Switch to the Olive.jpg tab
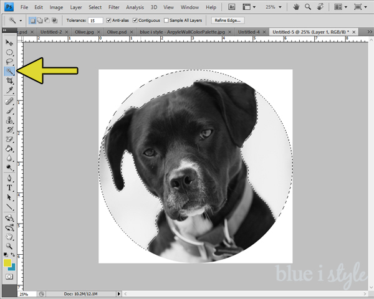The height and width of the screenshot is (299, 374). (84, 32)
